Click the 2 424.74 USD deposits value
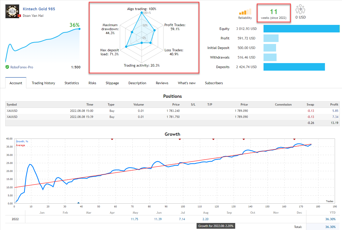 tap(246, 67)
